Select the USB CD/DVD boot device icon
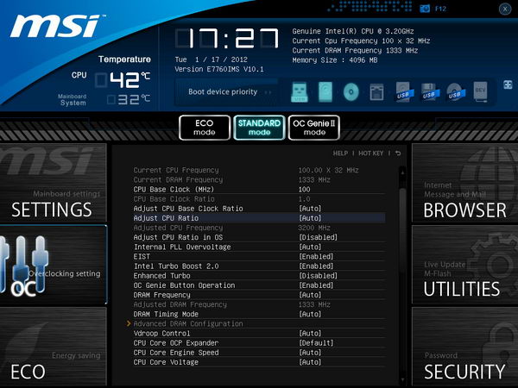Viewport: 518px width, 388px height. [455, 92]
